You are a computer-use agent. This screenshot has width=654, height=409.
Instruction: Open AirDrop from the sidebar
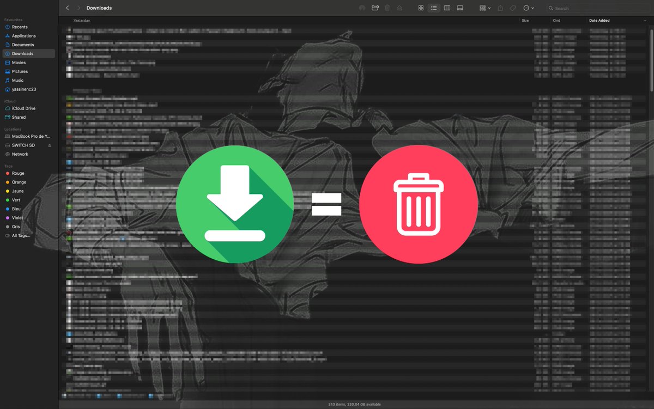(x=362, y=8)
